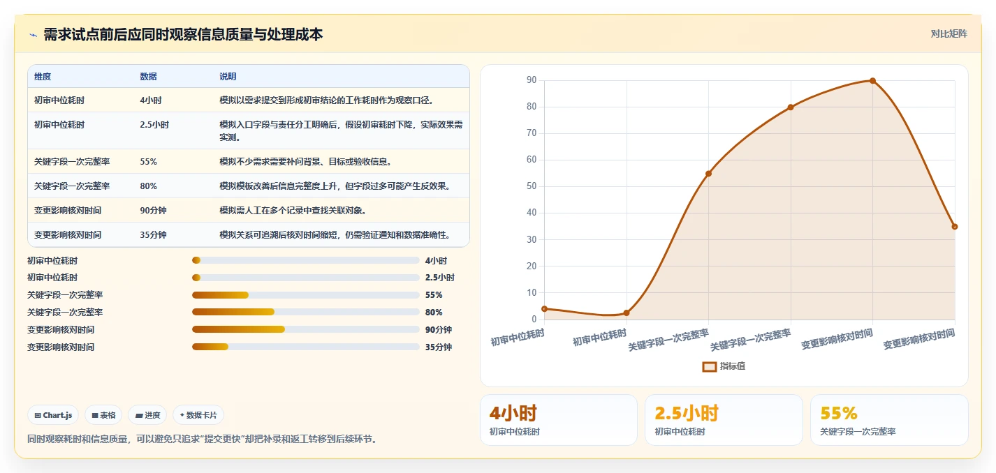The image size is (996, 473).
Task: Click the progress bar labeled 2.5小时
Action: click(x=306, y=278)
